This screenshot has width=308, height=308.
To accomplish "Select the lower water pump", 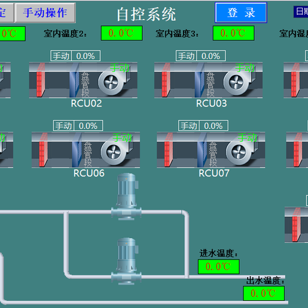I will 126,261.
